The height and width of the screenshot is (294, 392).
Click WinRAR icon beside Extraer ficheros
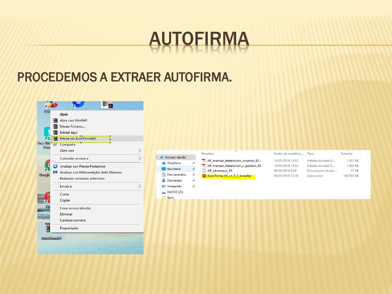pos(55,126)
